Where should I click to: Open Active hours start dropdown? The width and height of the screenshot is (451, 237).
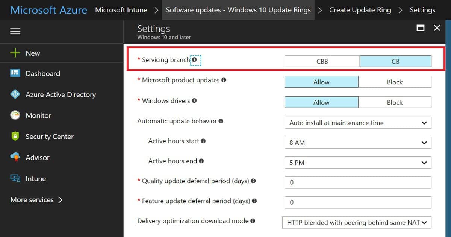pyautogui.click(x=358, y=143)
